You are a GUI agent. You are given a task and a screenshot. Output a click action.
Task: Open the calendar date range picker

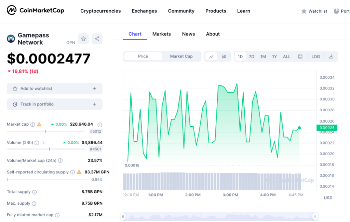pyautogui.click(x=300, y=57)
